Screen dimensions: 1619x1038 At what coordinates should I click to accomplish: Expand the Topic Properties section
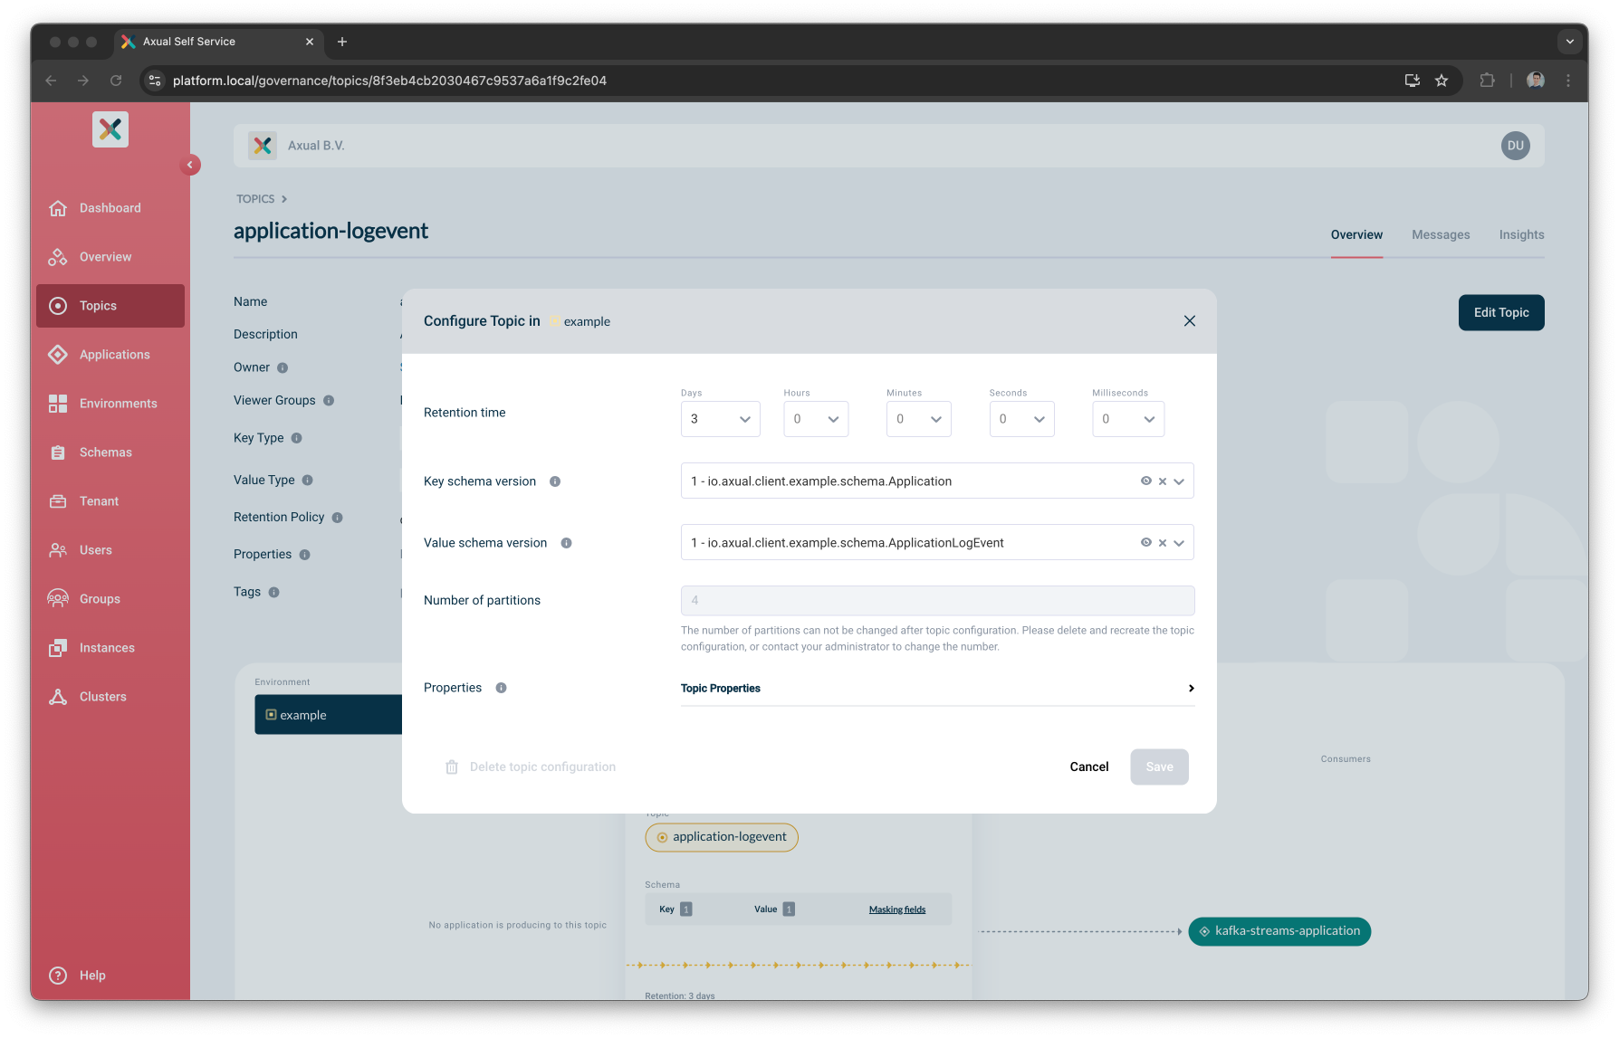(937, 689)
